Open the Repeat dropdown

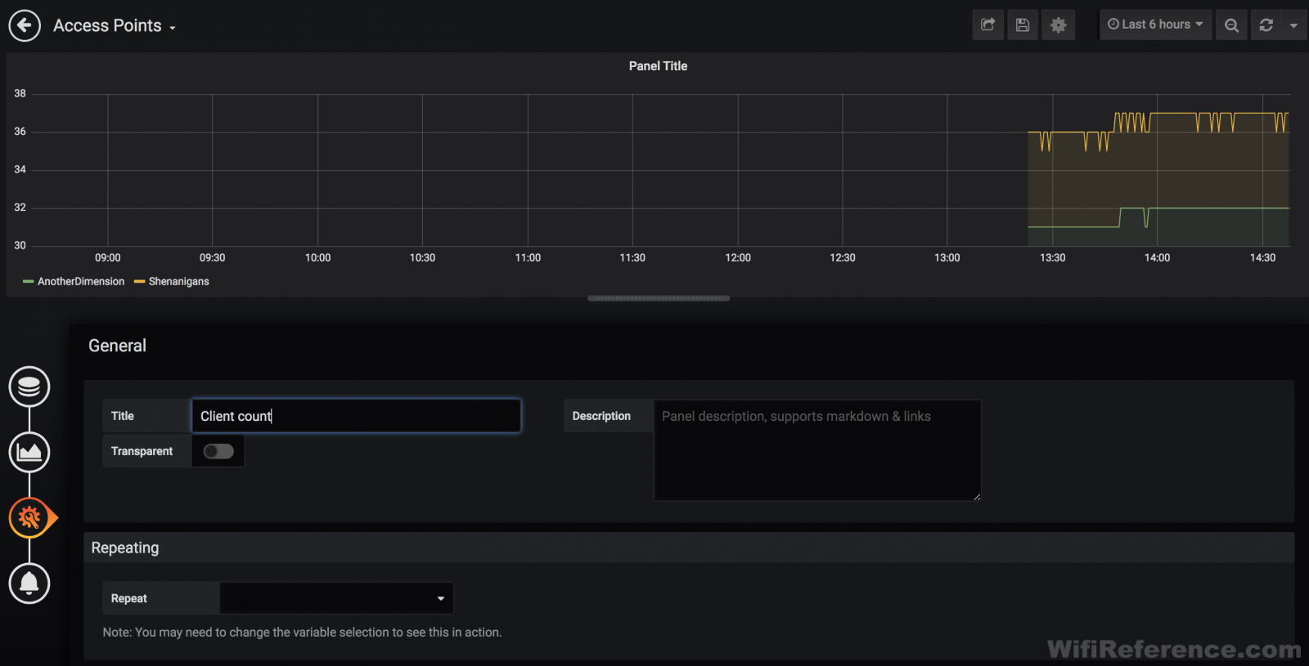(x=336, y=598)
